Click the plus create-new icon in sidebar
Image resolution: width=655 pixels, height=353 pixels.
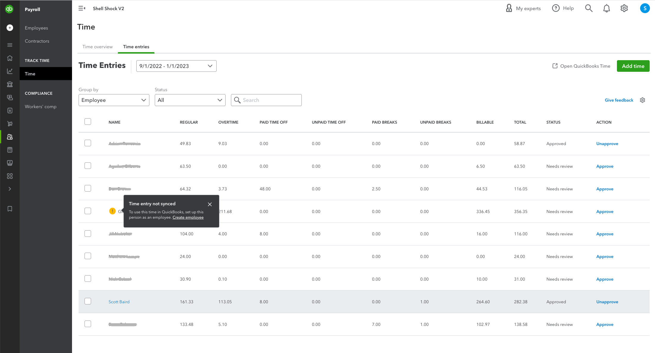(10, 28)
